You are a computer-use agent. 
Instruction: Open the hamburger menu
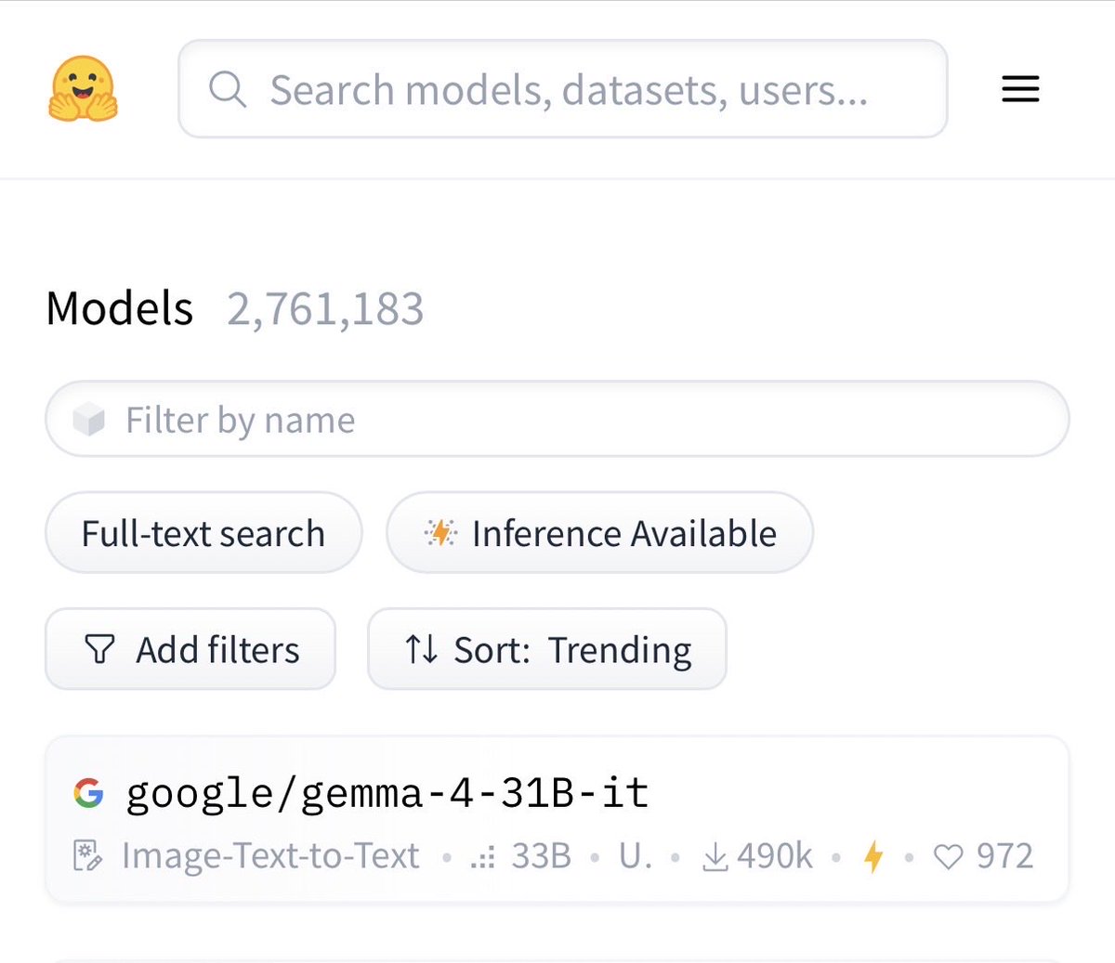point(1019,89)
